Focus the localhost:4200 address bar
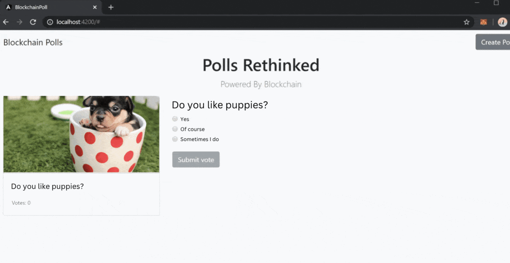Image resolution: width=510 pixels, height=263 pixels. pyautogui.click(x=255, y=22)
